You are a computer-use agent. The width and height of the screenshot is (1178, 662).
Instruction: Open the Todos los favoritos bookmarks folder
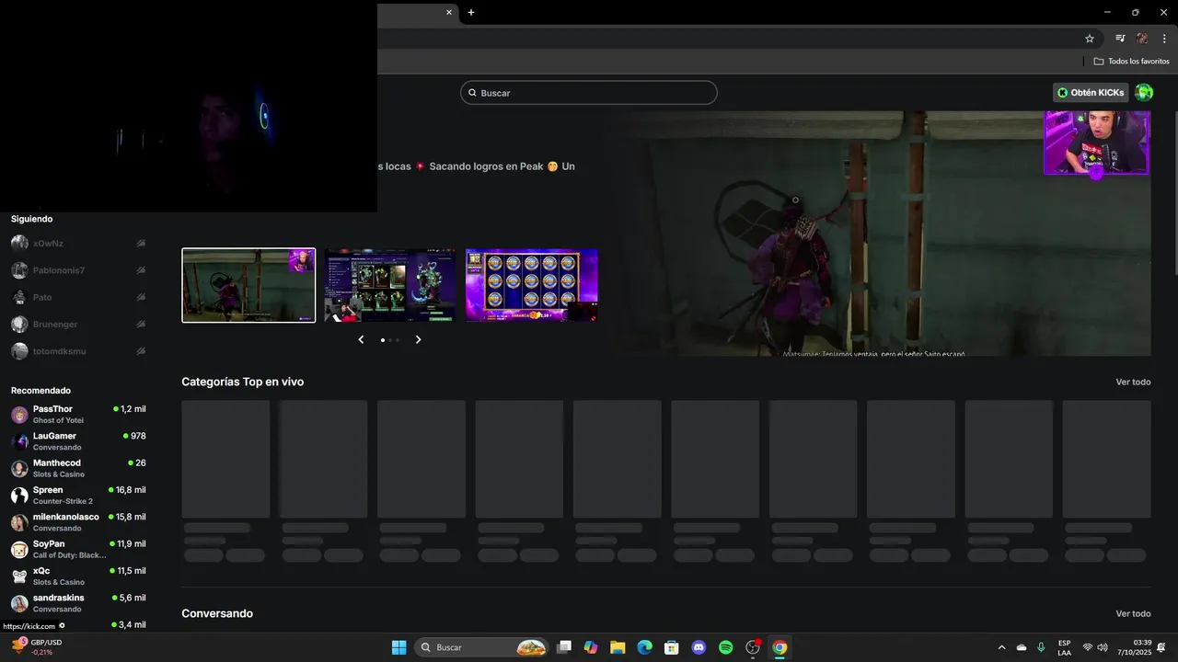[x=1132, y=61]
